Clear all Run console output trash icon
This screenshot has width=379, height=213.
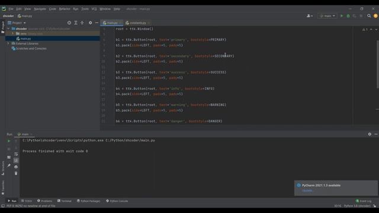[x=16, y=173]
